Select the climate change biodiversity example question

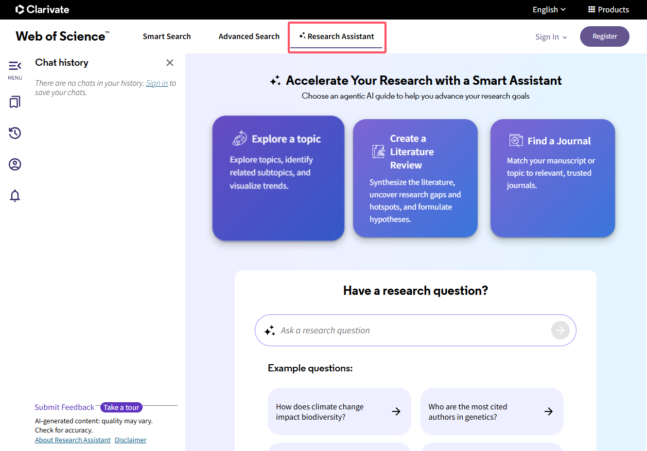339,411
